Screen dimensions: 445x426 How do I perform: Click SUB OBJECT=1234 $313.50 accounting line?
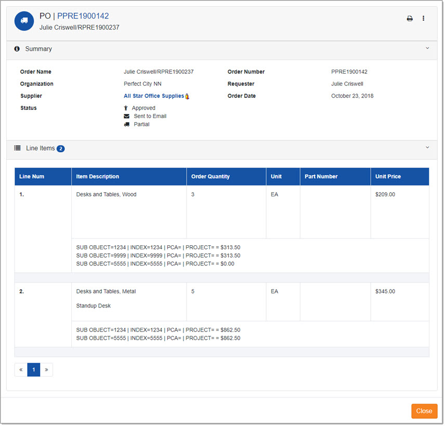pyautogui.click(x=158, y=247)
